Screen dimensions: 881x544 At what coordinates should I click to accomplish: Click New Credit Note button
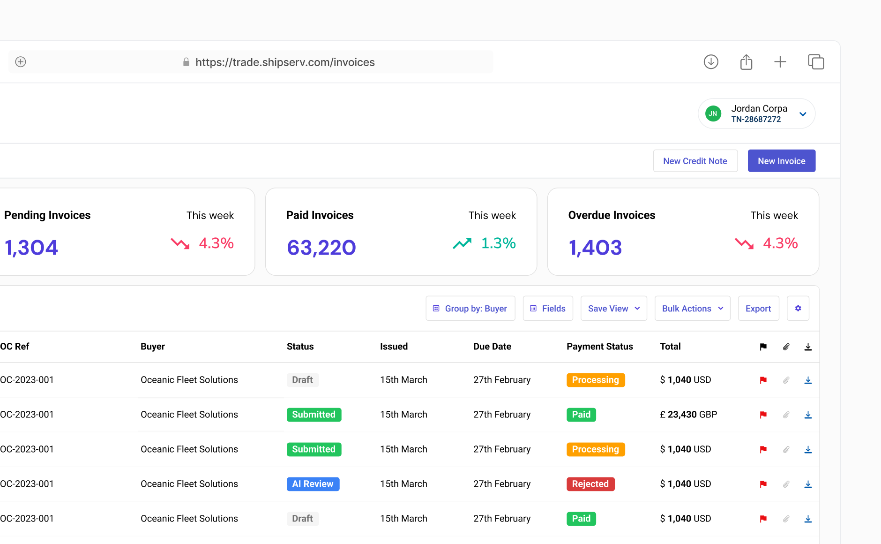695,161
